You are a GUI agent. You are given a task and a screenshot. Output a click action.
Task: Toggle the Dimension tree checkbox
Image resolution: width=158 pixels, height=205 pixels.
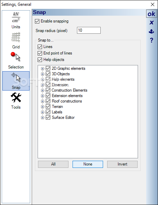48,85
